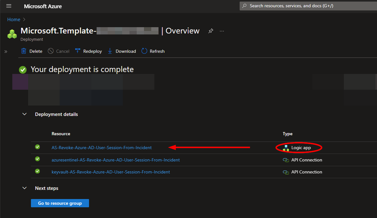The width and height of the screenshot is (377, 218).
Task: Open AS-Revoke-Azure-AD-User-Session-From-Incident logic app link
Action: click(x=101, y=148)
